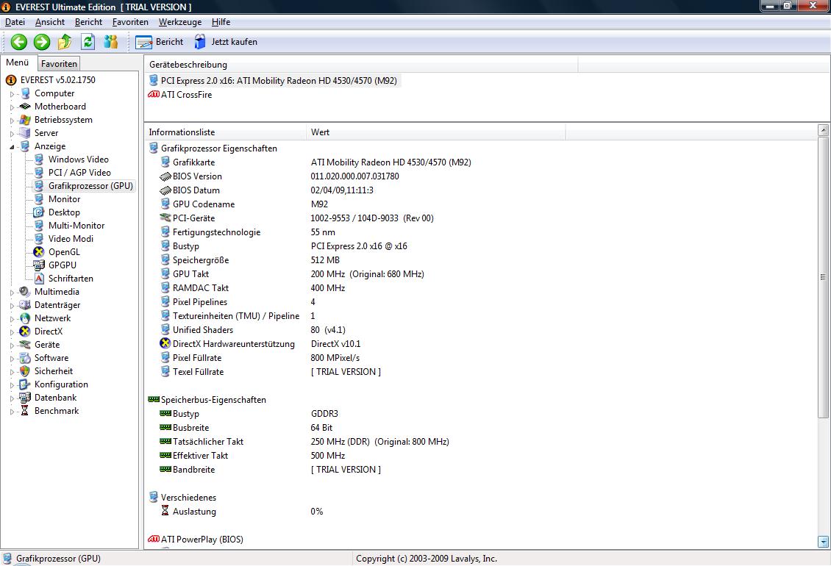The width and height of the screenshot is (831, 566).
Task: Click the Refresh icon in toolbar
Action: click(x=88, y=42)
